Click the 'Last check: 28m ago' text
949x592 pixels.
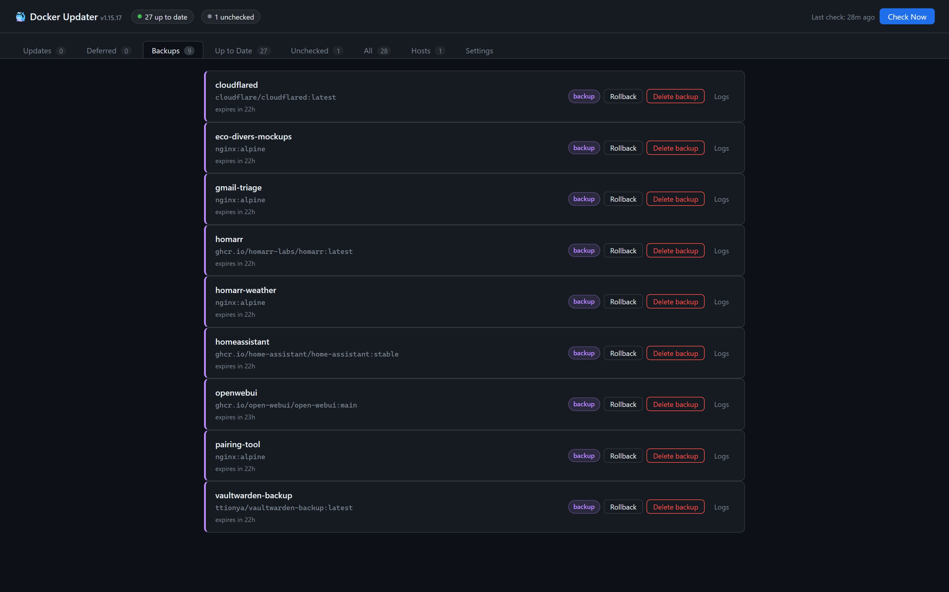[x=843, y=17]
